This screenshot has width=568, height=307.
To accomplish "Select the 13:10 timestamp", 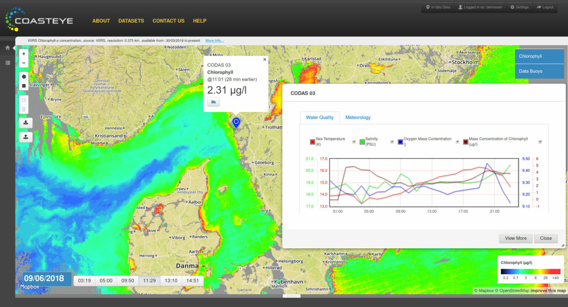I will tap(171, 280).
